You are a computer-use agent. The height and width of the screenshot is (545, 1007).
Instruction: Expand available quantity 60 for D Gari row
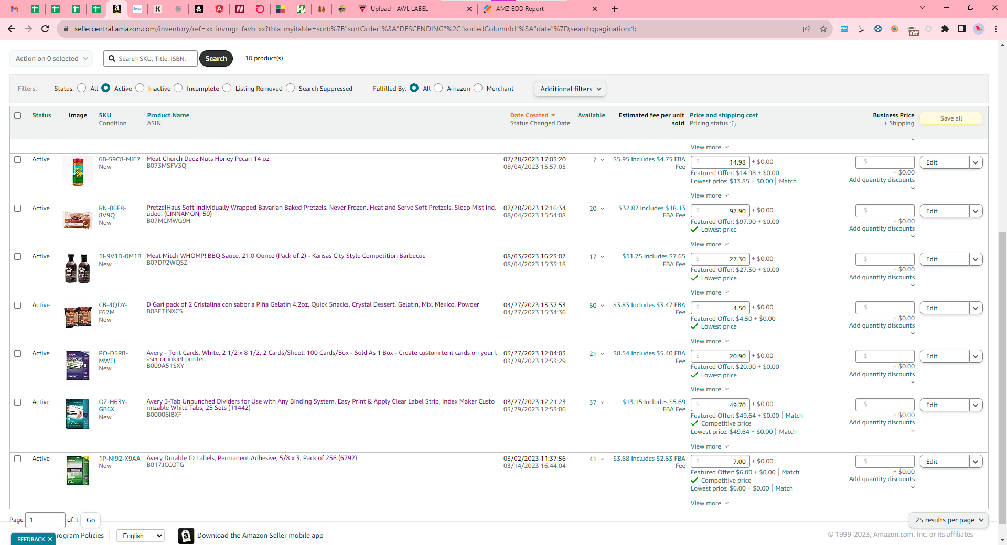[597, 306]
